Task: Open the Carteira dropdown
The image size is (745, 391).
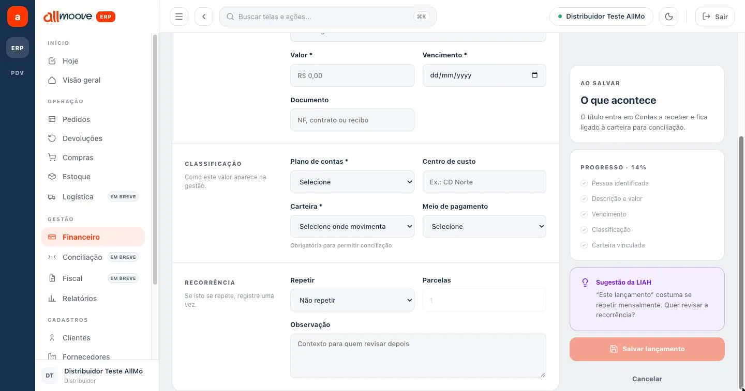Action: (352, 226)
